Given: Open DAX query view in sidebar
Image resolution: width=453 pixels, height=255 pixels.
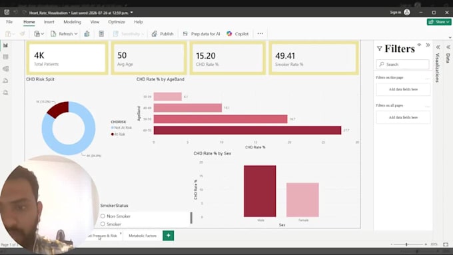Looking at the screenshot, I should pyautogui.click(x=5, y=81).
